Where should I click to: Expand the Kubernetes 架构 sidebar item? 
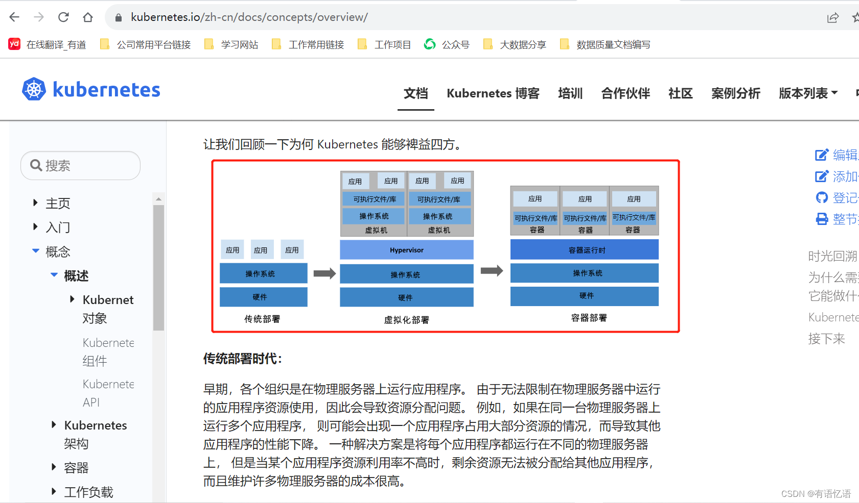[x=54, y=424]
